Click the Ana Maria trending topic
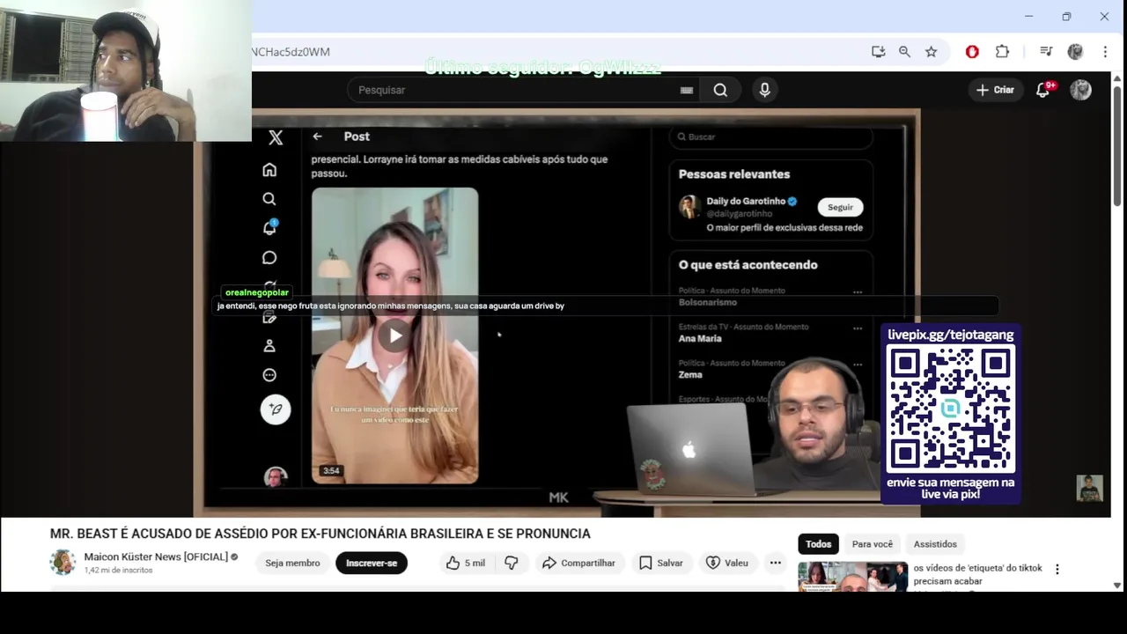This screenshot has height=634, width=1127. [700, 338]
